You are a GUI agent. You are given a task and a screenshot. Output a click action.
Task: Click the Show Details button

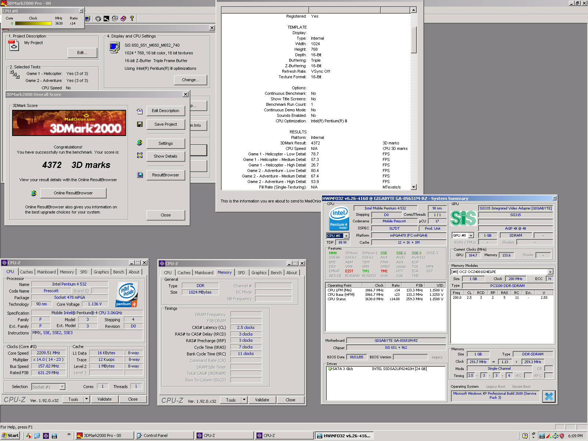tap(165, 156)
